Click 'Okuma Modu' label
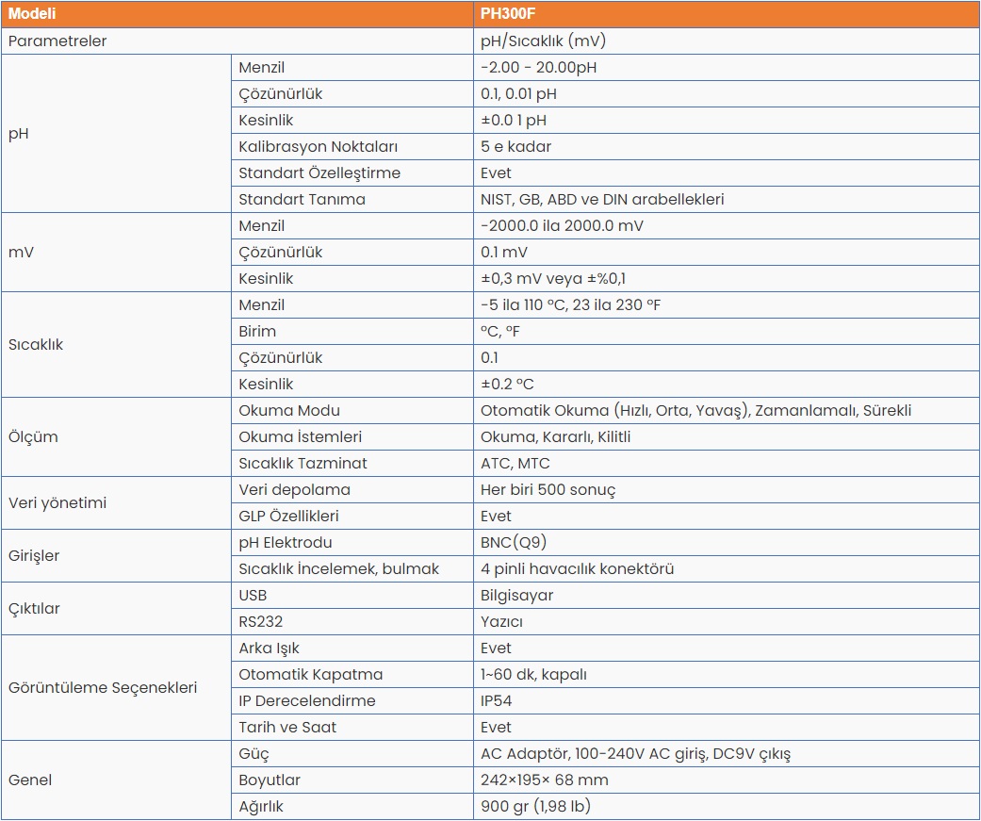This screenshot has width=981, height=821. click(289, 411)
